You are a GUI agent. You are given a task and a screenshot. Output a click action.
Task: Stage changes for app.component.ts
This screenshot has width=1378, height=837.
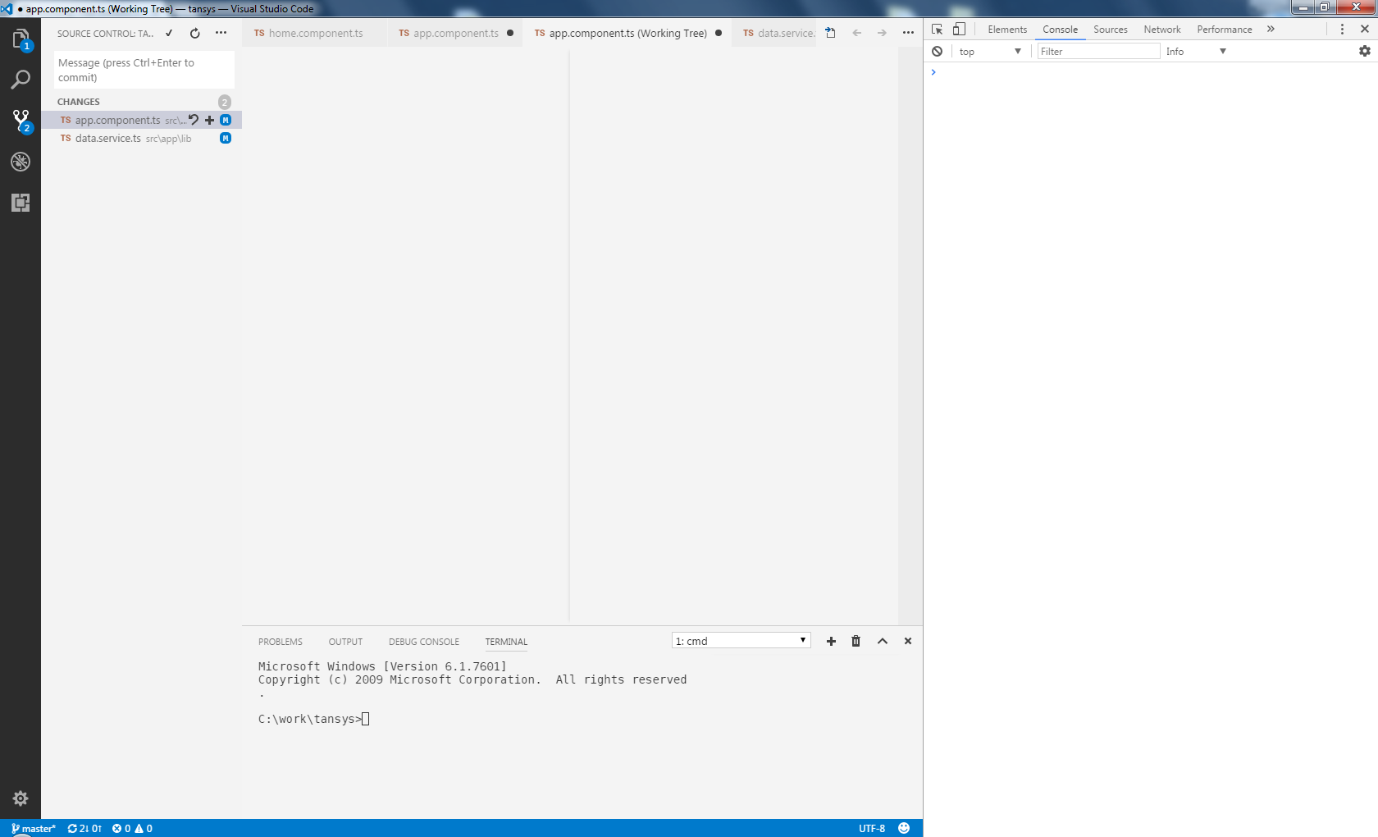pos(209,120)
